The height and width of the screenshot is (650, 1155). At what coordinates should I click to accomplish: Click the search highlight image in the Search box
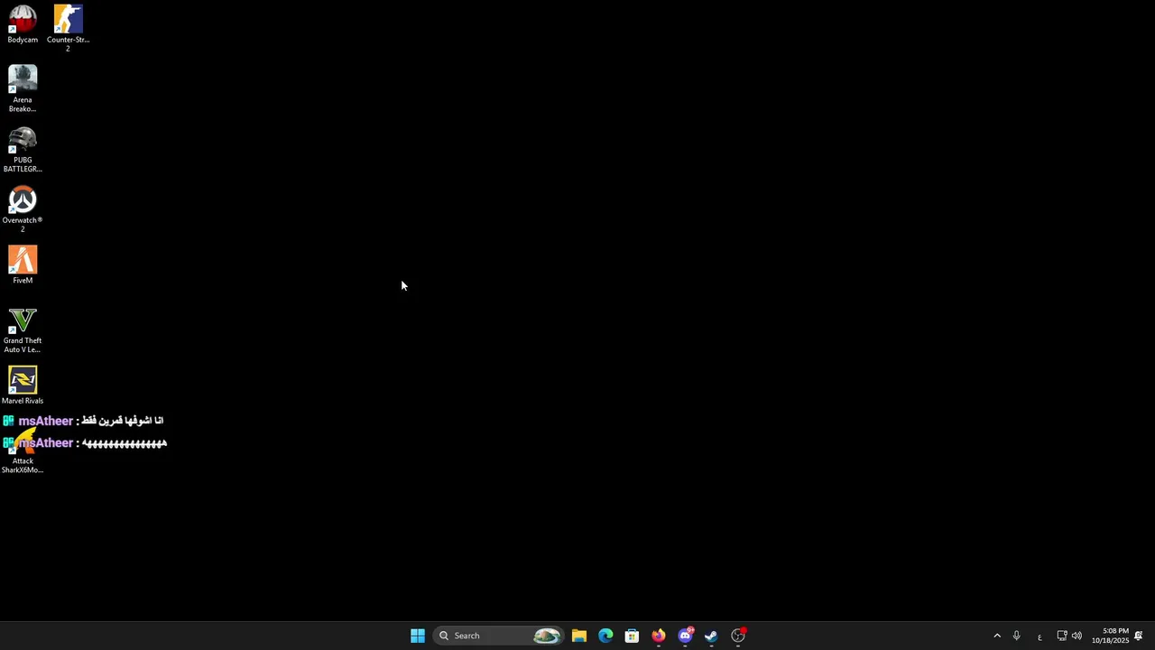coord(546,636)
